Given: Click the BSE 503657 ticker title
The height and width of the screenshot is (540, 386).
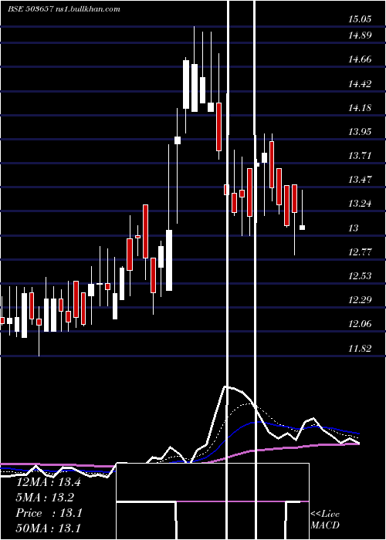Looking at the screenshot, I should pyautogui.click(x=30, y=9).
